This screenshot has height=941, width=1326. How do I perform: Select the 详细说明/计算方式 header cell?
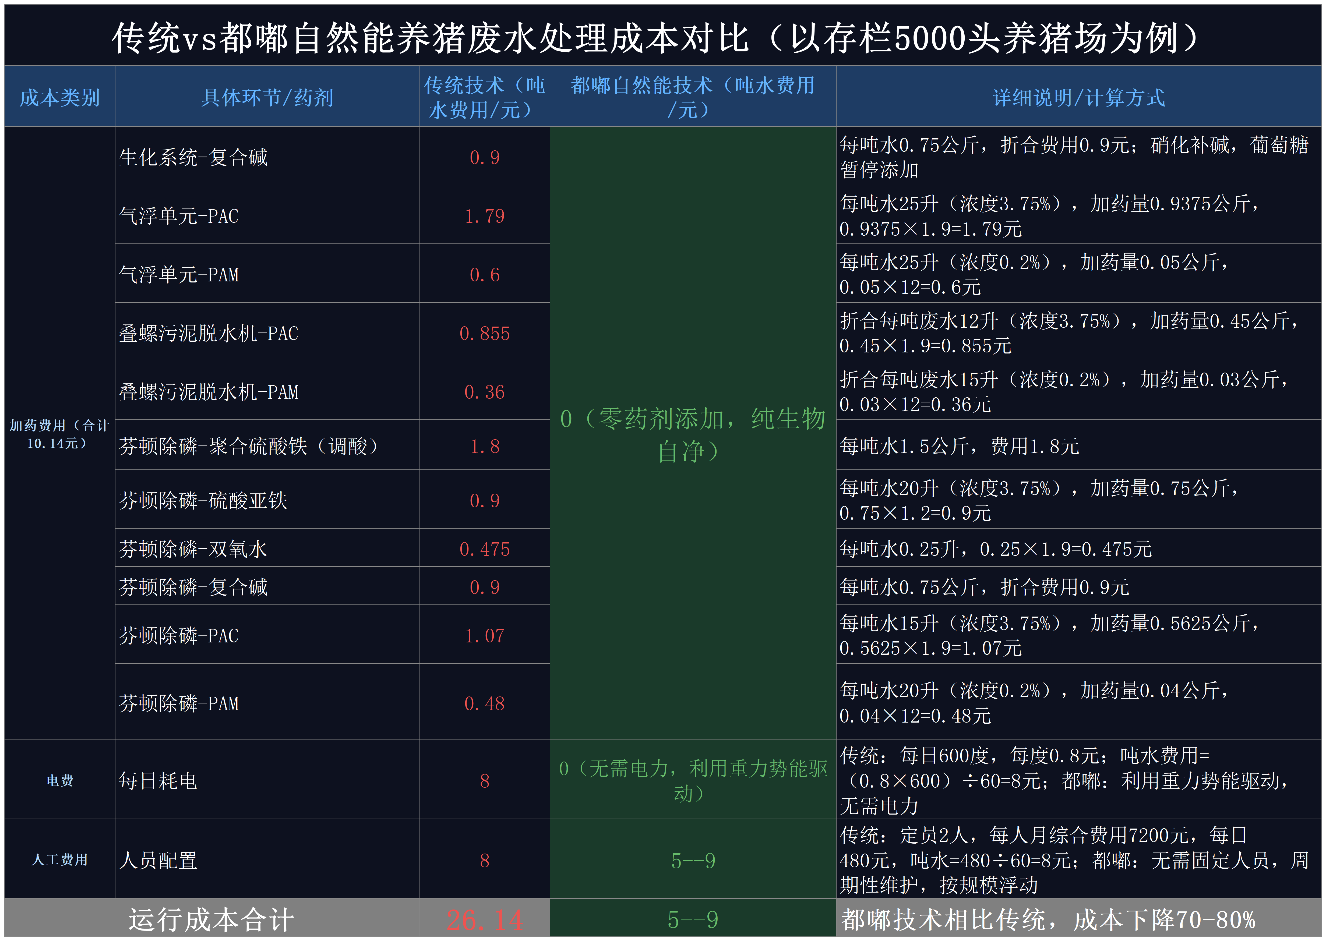tap(1078, 97)
